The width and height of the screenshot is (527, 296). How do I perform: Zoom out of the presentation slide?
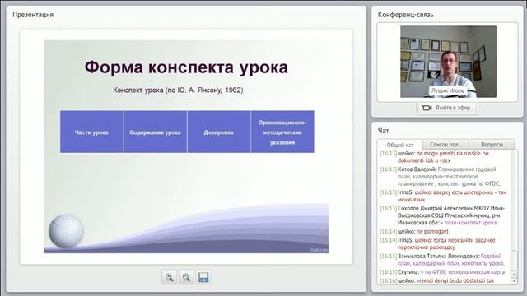coord(186,277)
